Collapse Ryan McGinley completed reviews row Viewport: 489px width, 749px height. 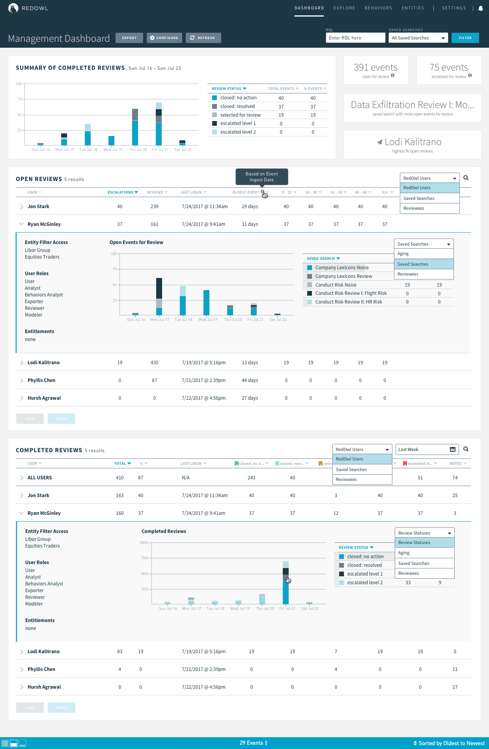[x=21, y=513]
